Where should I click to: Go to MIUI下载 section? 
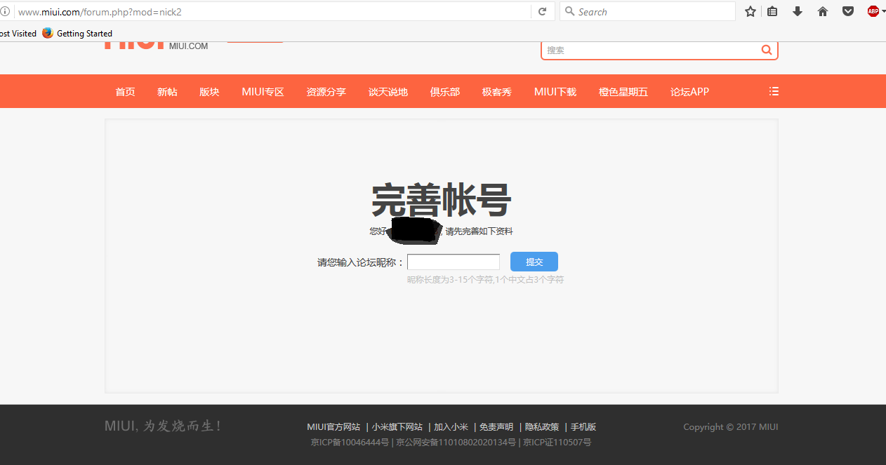point(555,92)
